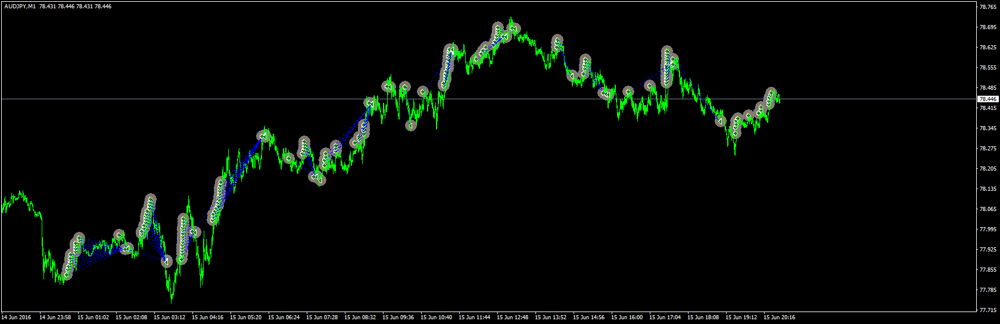Select the 14 Jun 2016 date label
1000x324 pixels.
[x=17, y=317]
